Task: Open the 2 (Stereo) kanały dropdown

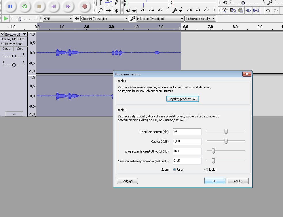Action: pos(200,19)
